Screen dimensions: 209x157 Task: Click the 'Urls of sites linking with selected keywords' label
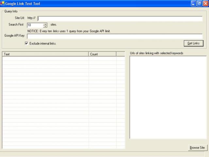pos(157,53)
